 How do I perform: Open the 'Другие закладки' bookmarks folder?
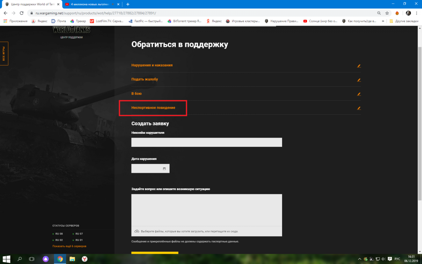click(404, 21)
